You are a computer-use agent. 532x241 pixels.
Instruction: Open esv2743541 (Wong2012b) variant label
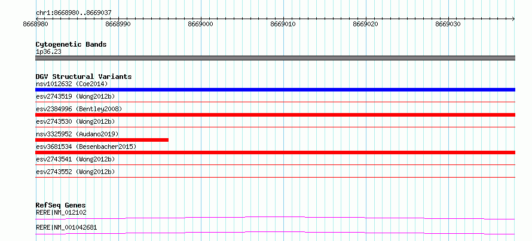[x=75, y=159]
